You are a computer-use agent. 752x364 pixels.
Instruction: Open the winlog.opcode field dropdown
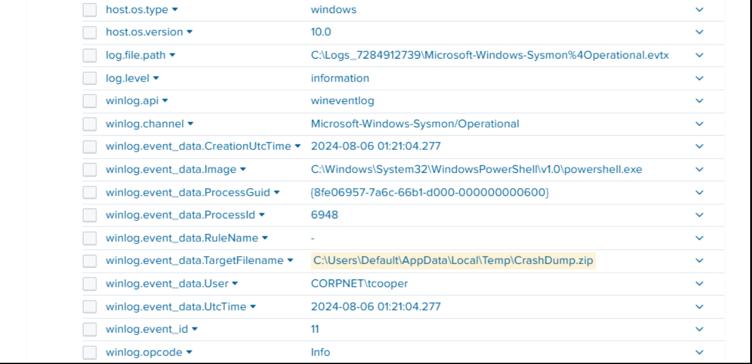point(189,352)
